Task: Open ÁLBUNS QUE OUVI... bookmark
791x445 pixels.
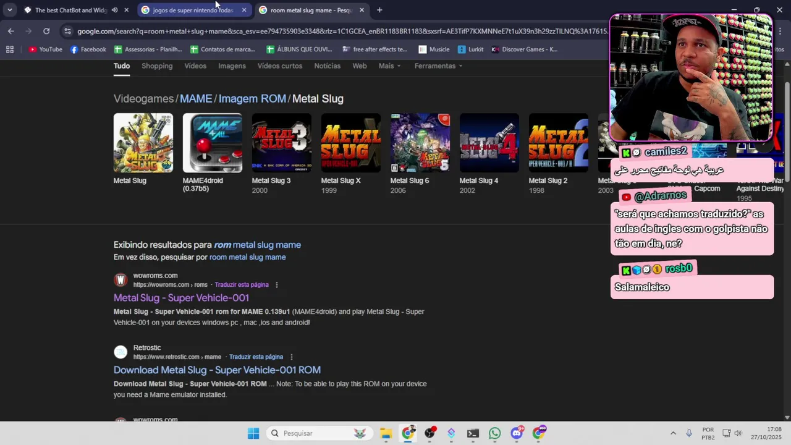Action: 299,49
